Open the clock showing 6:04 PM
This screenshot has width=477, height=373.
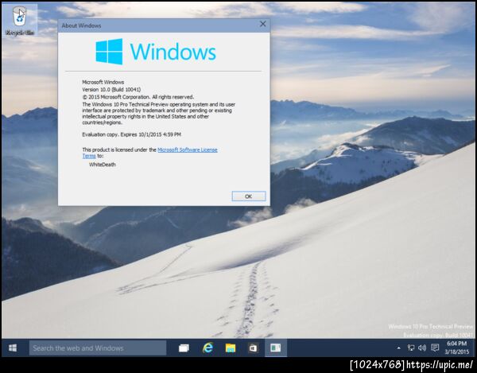point(457,348)
